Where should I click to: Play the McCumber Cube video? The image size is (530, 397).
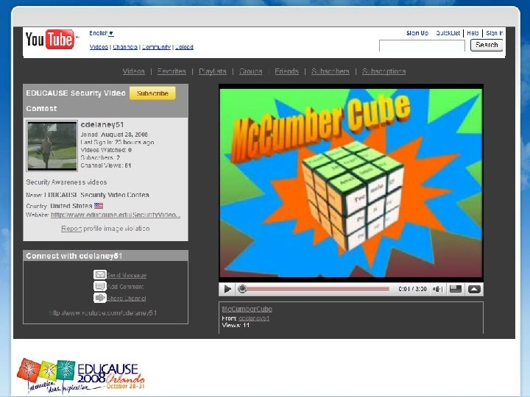(227, 290)
